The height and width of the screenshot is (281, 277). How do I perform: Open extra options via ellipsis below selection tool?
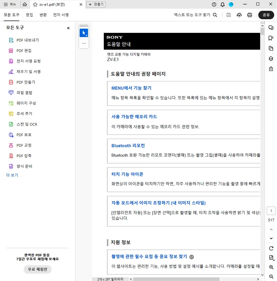(84, 43)
